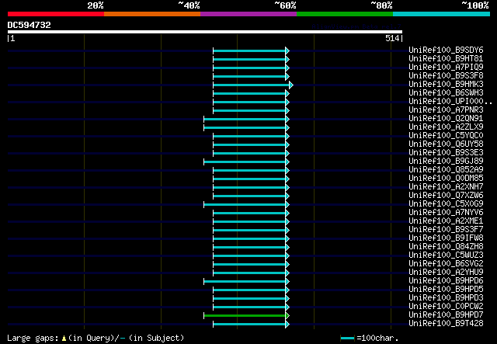Click the 514 query end position label
This screenshot has width=497, height=344.
(x=392, y=38)
